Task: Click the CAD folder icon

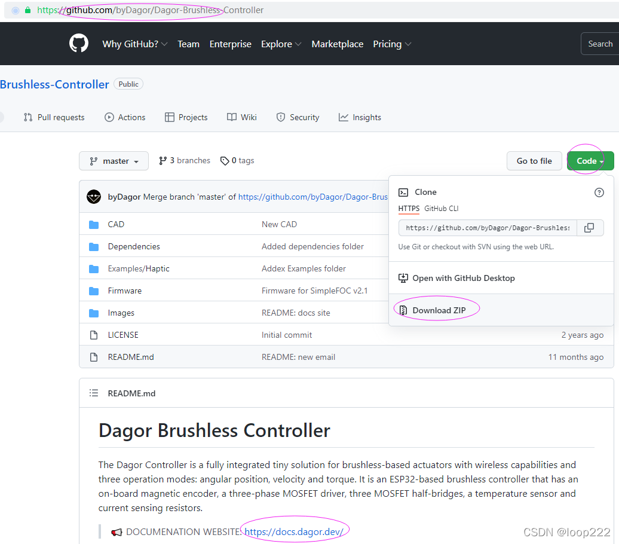Action: click(x=94, y=225)
